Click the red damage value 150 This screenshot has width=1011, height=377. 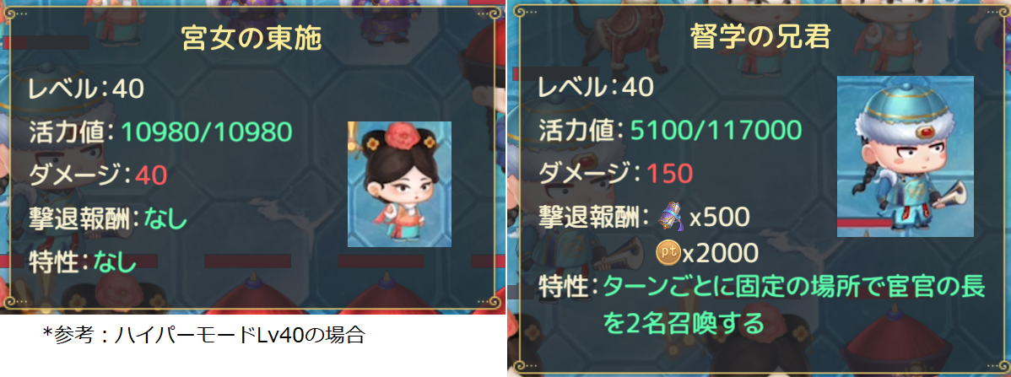point(669,174)
